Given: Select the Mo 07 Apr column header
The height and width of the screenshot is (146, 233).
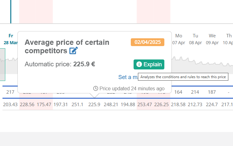Looking at the screenshot, I should [179, 39].
